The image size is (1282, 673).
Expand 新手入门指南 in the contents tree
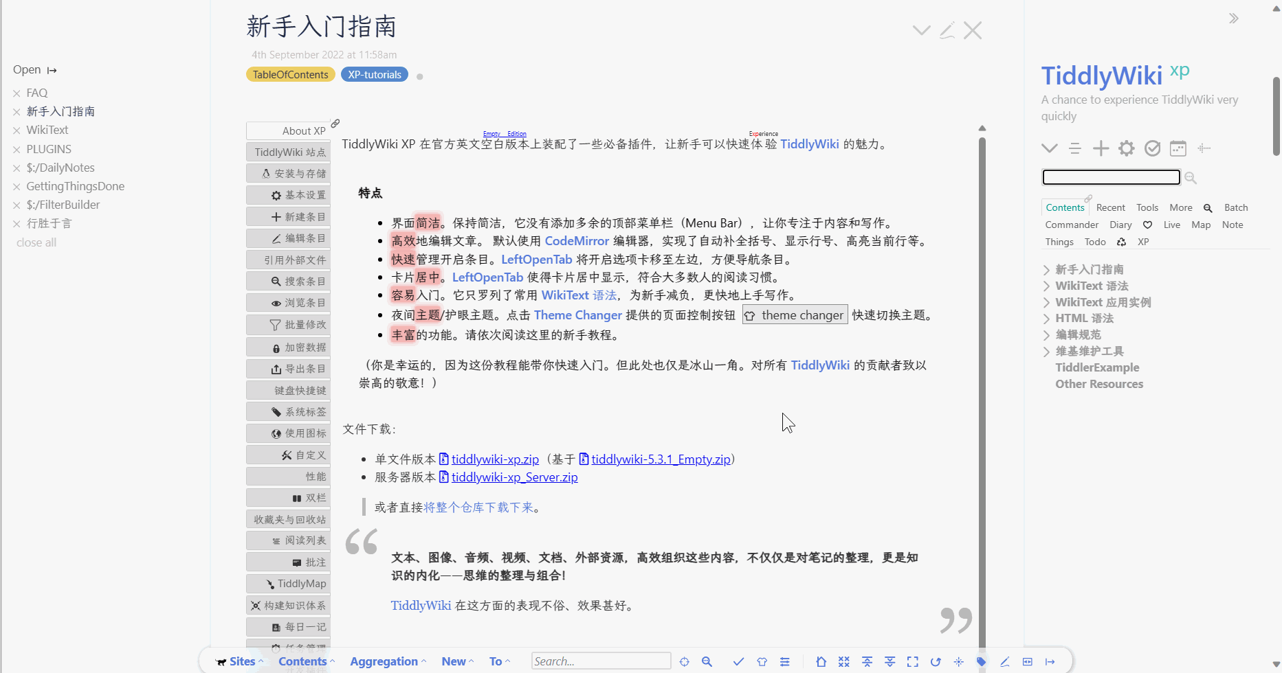click(x=1046, y=270)
